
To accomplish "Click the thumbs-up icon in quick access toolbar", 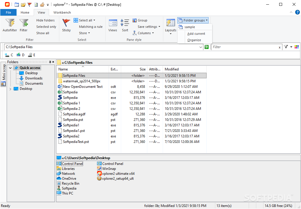I will pos(42,4).
